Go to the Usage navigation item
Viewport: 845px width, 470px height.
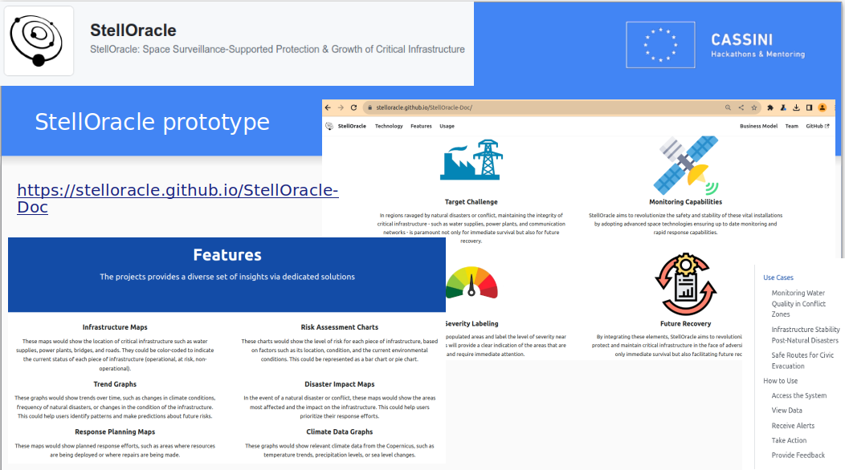(x=447, y=126)
